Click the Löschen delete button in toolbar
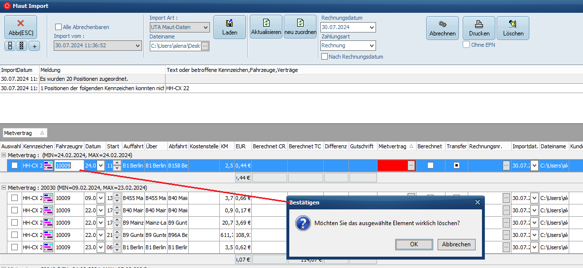The height and width of the screenshot is (268, 583). pos(513,28)
